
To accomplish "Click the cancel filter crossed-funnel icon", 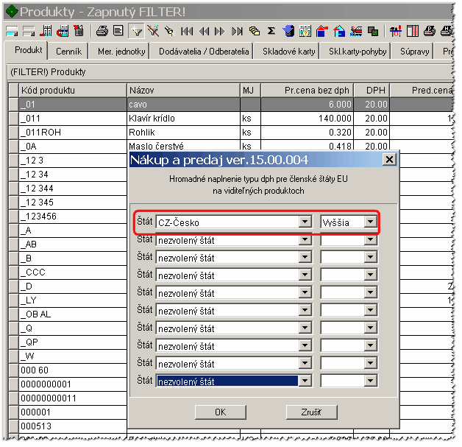I will (153, 31).
